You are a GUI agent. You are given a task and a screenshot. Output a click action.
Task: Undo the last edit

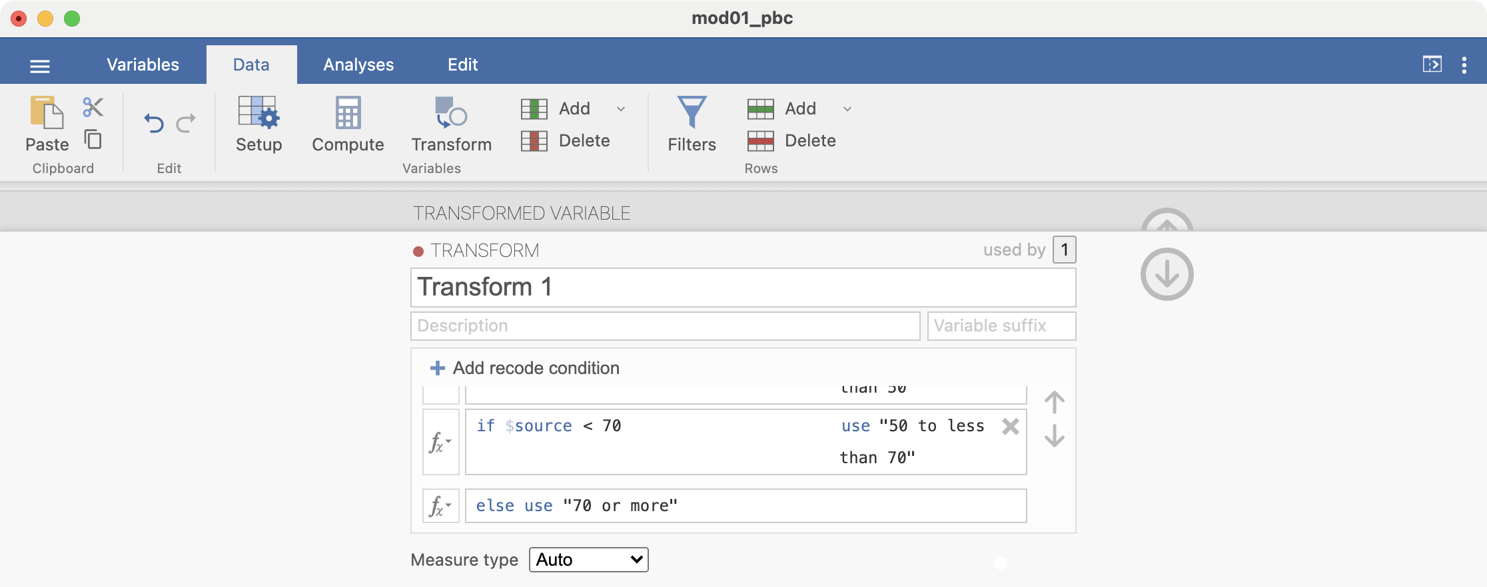[154, 123]
